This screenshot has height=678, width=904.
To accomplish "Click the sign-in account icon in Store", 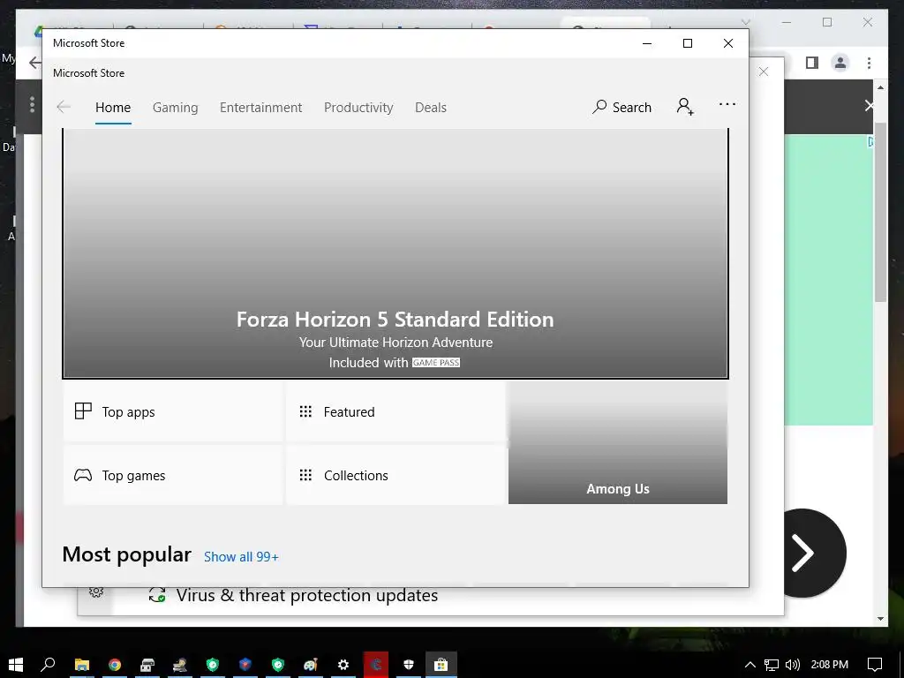I will (x=685, y=107).
